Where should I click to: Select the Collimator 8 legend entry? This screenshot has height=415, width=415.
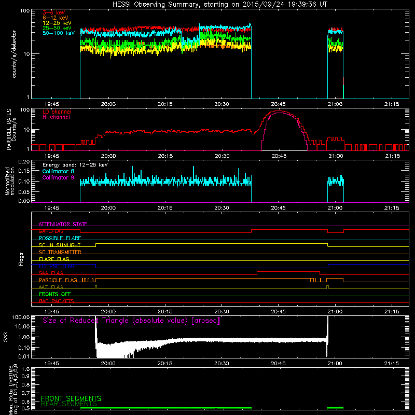pos(58,171)
